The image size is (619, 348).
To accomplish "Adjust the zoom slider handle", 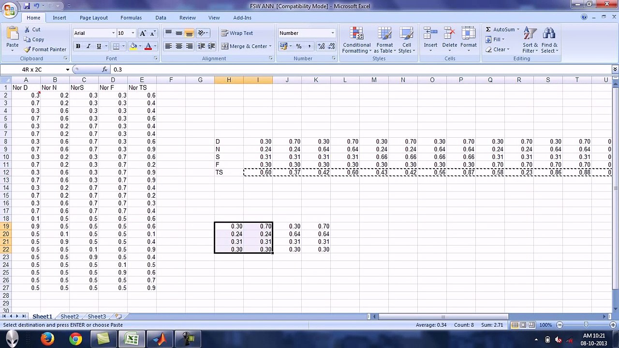I will click(586, 325).
